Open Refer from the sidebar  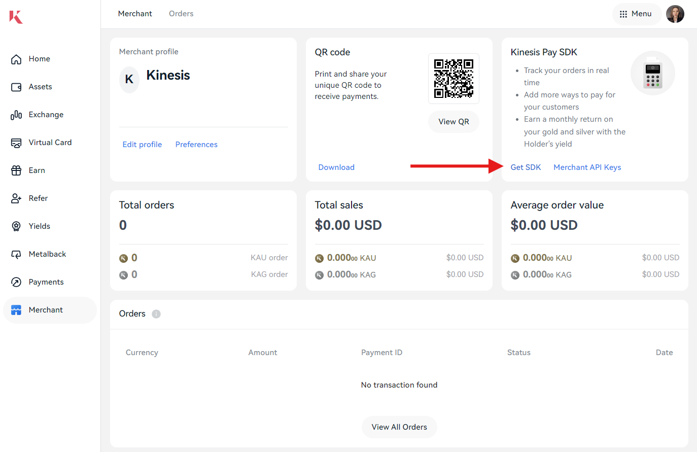(x=50, y=198)
